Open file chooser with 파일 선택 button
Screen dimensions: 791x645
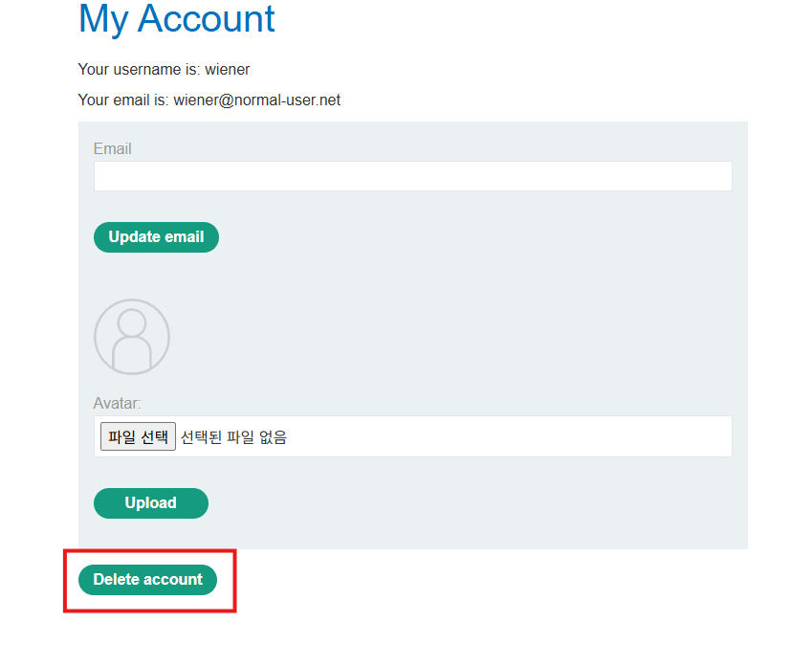[138, 437]
